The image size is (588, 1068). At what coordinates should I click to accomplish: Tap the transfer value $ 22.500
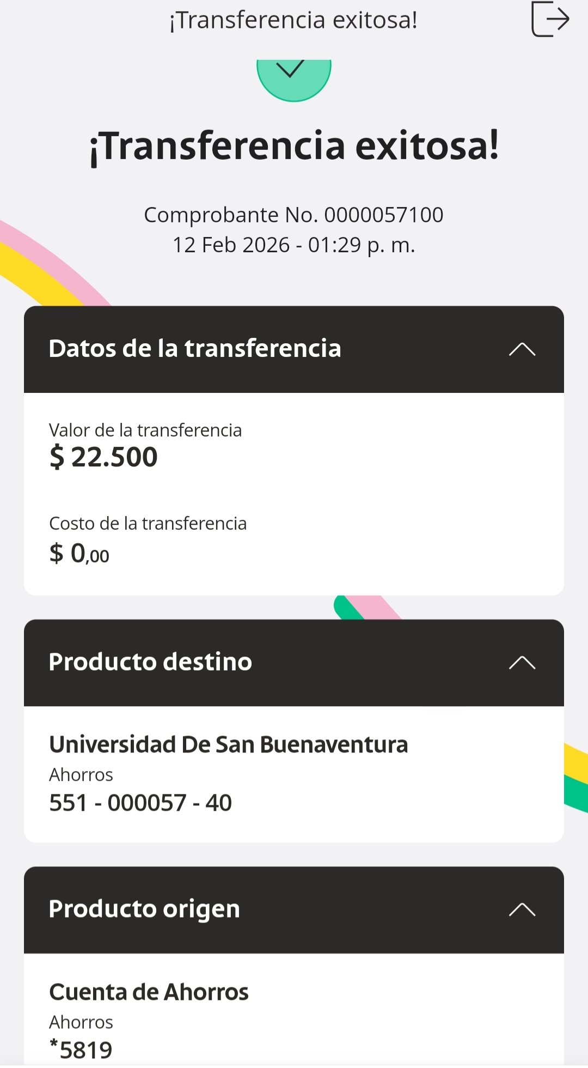pos(103,457)
